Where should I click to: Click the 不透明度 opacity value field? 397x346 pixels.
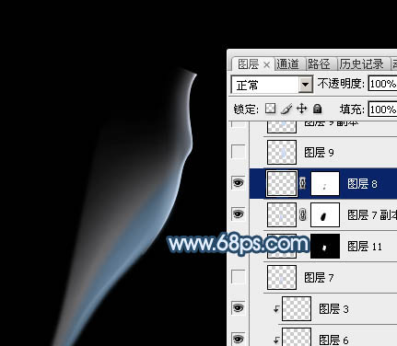[x=382, y=84]
